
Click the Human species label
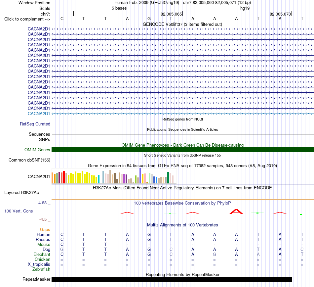coord(43,234)
